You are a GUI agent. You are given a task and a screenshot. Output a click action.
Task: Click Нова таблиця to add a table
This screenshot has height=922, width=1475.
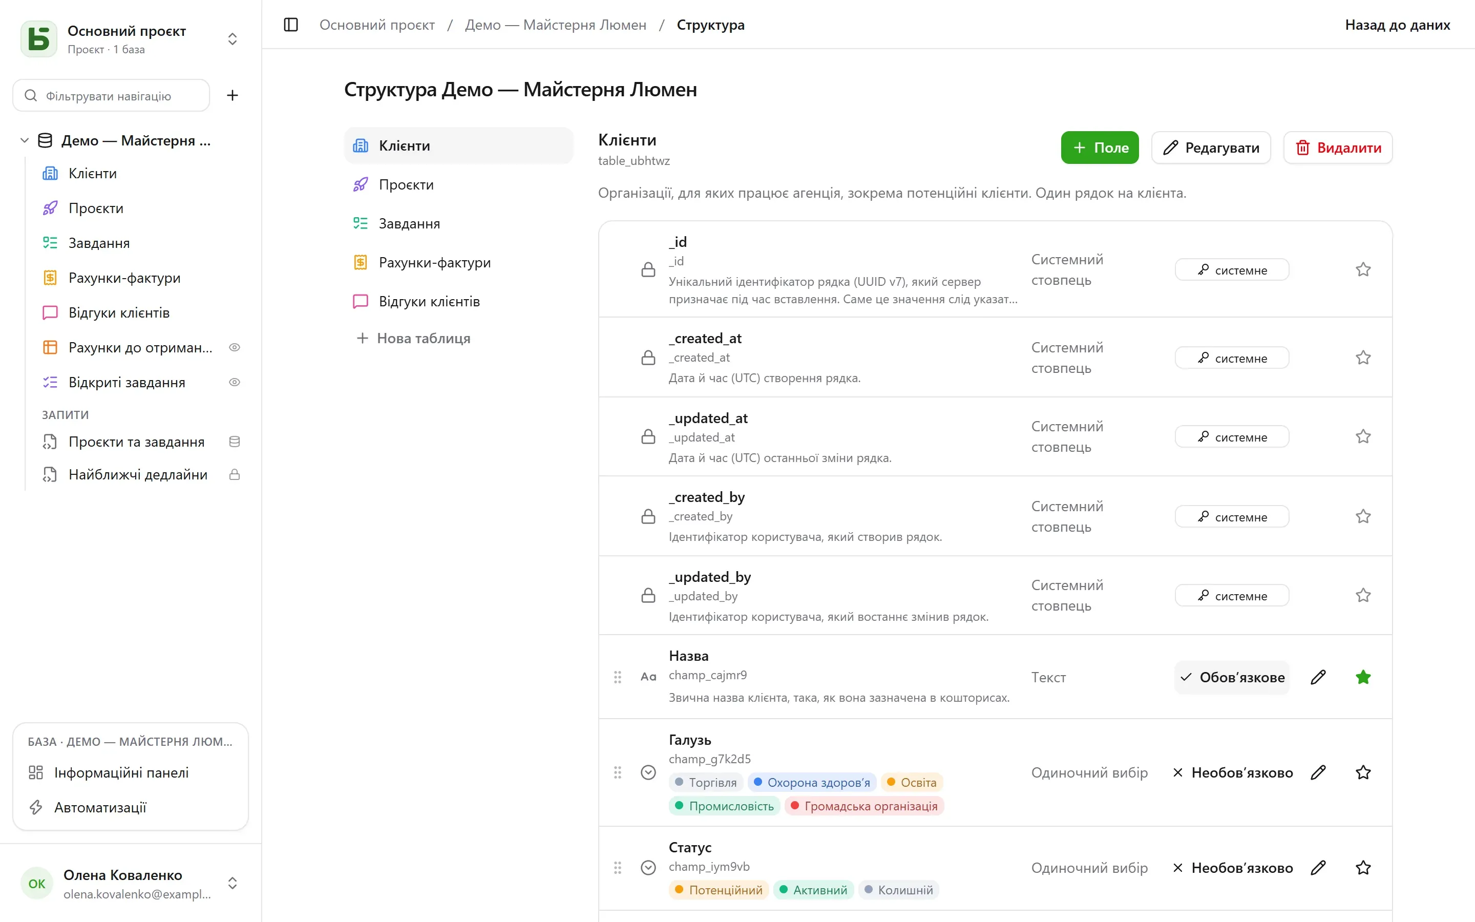(x=413, y=339)
